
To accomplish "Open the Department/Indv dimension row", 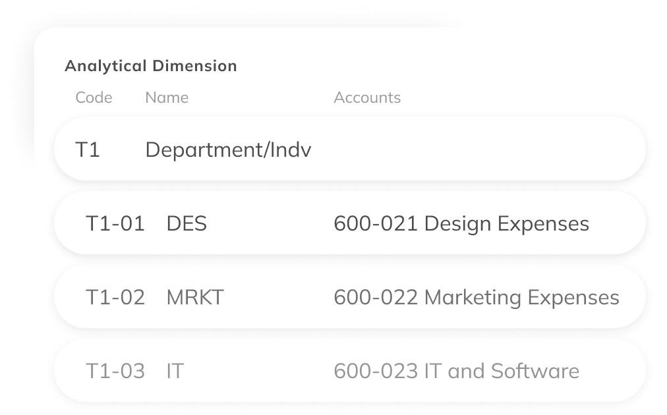I will coord(350,150).
